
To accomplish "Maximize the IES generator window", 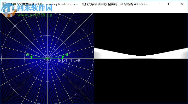I will (169, 4).
